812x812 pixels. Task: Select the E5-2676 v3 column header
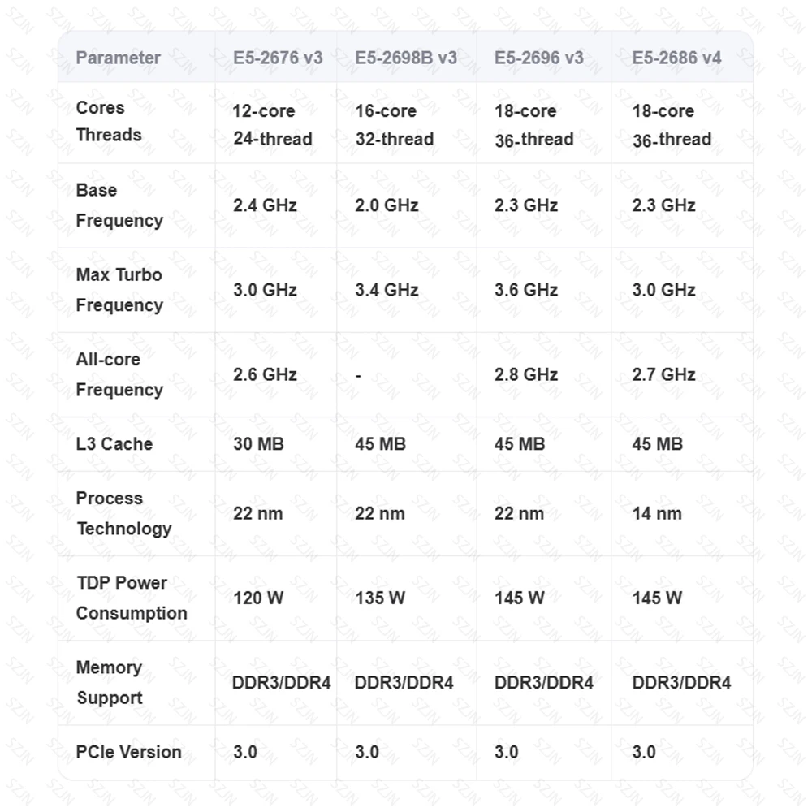tap(277, 58)
